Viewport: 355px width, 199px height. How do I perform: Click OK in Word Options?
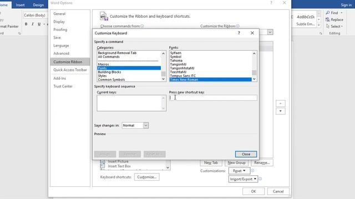click(x=253, y=191)
